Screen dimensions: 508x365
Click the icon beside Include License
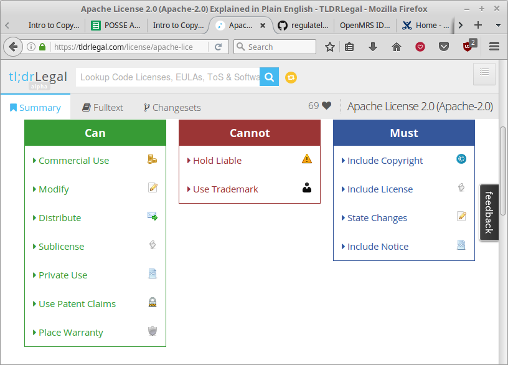tap(461, 187)
